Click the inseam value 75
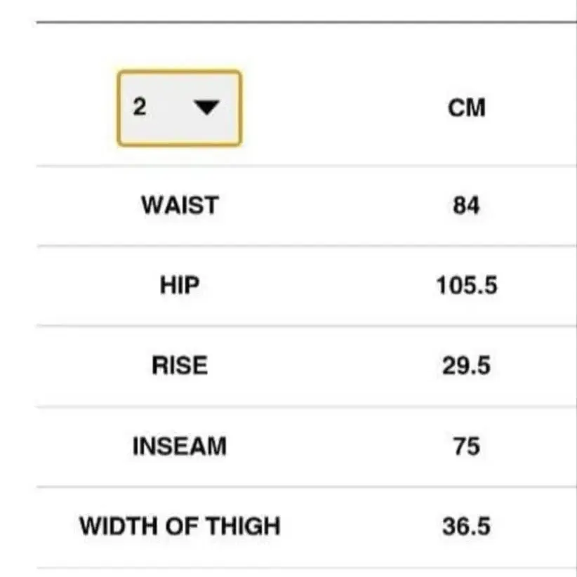Viewport: 577px width, 577px height. pyautogui.click(x=466, y=446)
